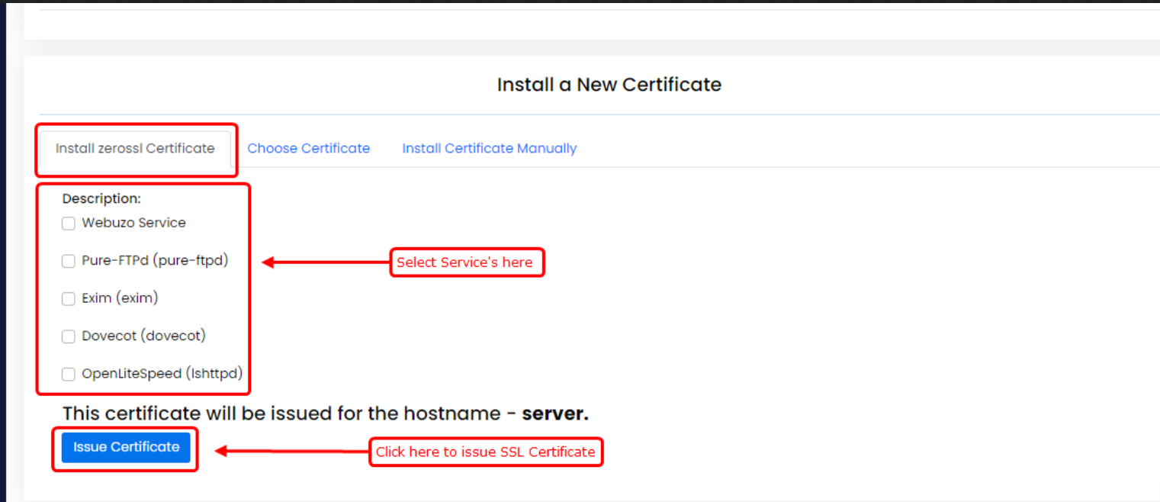The height and width of the screenshot is (502, 1160).
Task: Click the red arrow pointing to Issue Certificate
Action: pyautogui.click(x=290, y=451)
